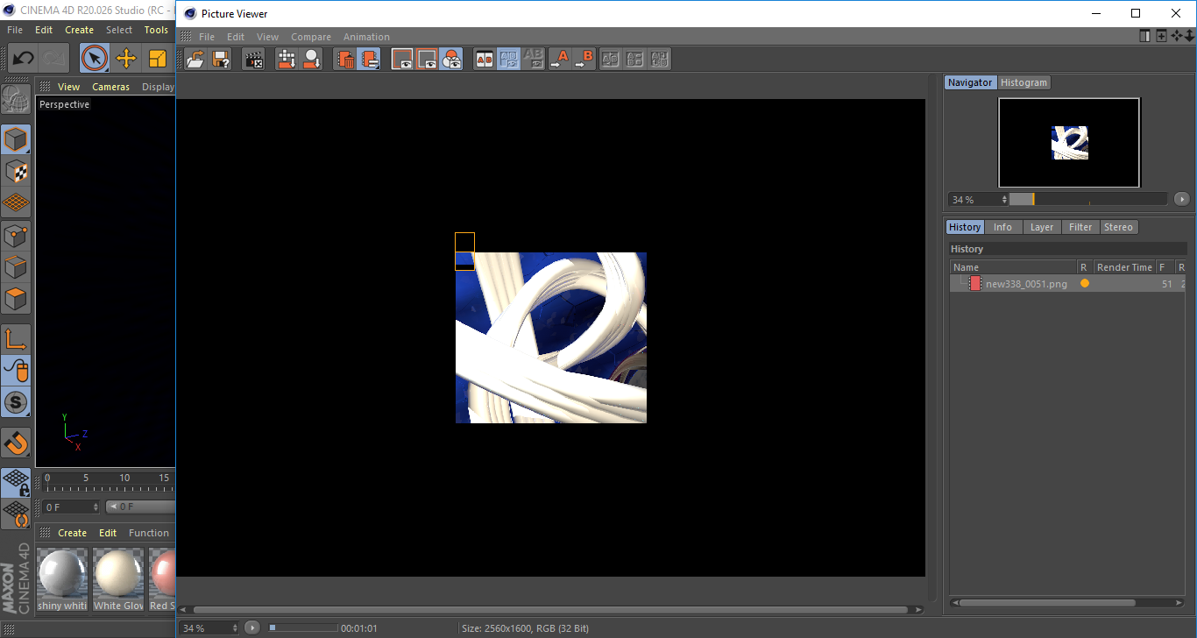Click the Enable Snap magnet icon
Screen dimensions: 1197x638
pyautogui.click(x=16, y=443)
